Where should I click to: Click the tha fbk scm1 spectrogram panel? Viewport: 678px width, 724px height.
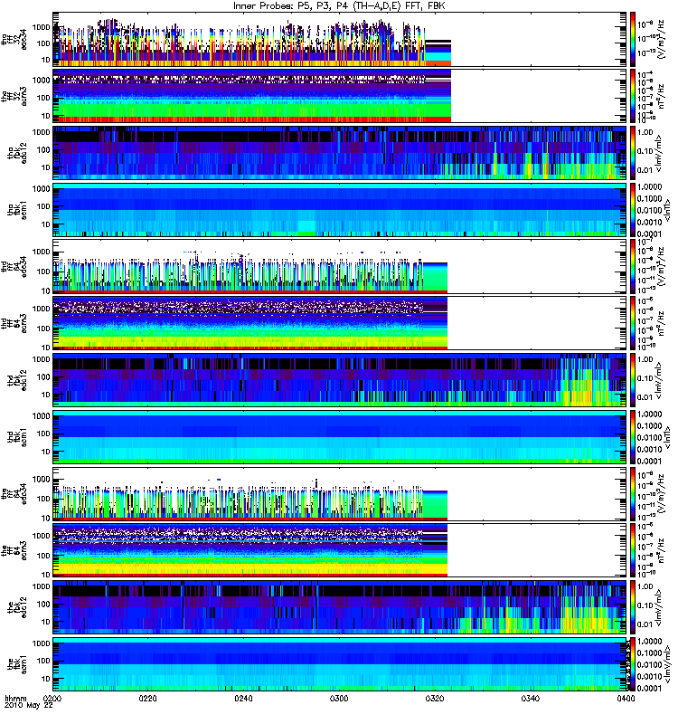340,210
